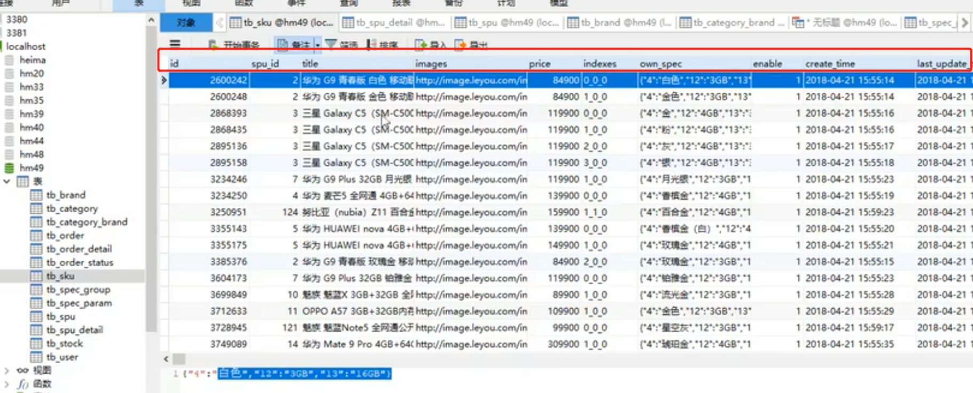Click the current row indicator arrow
The image size is (973, 393).
[x=164, y=81]
